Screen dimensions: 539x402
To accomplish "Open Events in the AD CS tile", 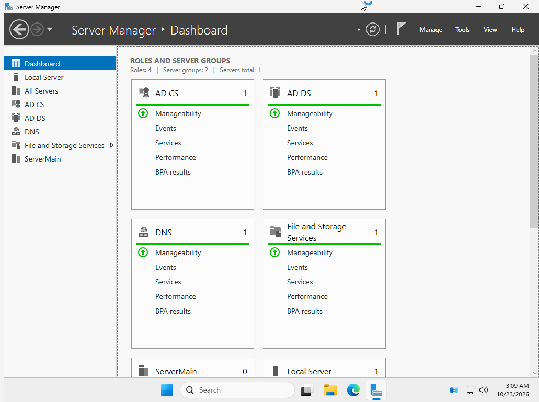I will (x=166, y=128).
